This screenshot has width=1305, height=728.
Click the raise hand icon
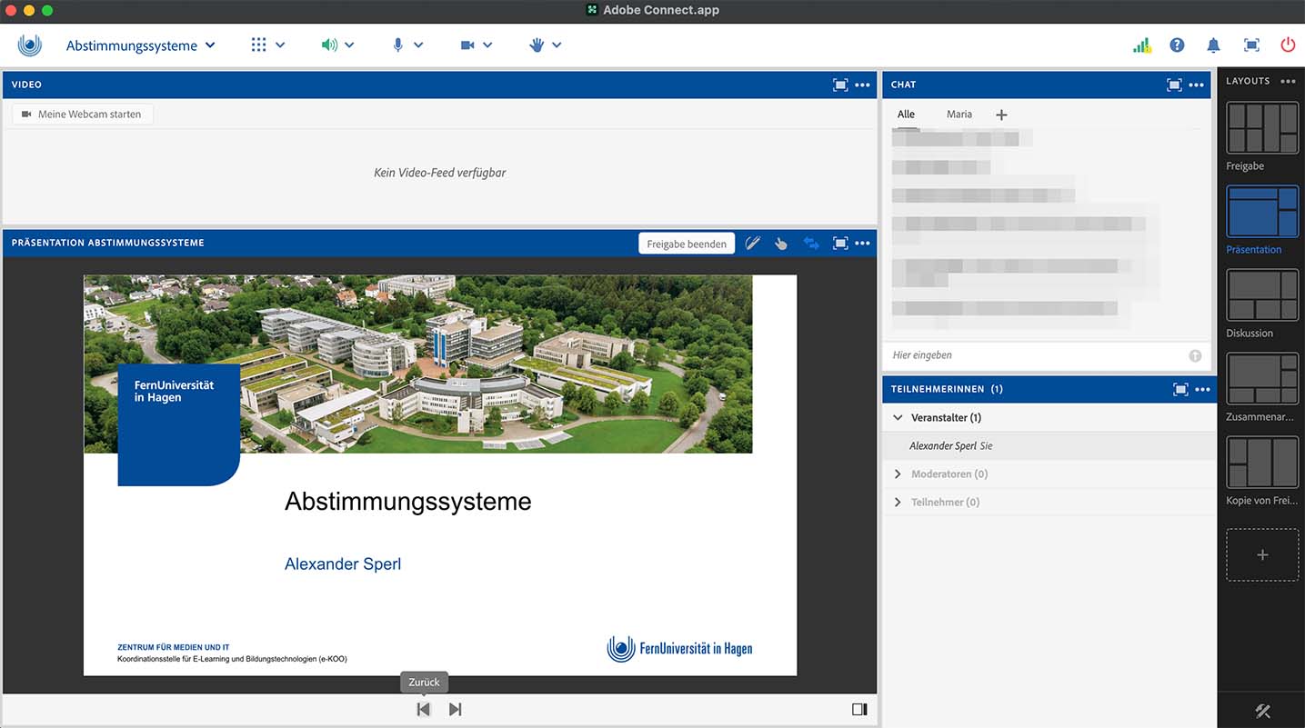[537, 45]
